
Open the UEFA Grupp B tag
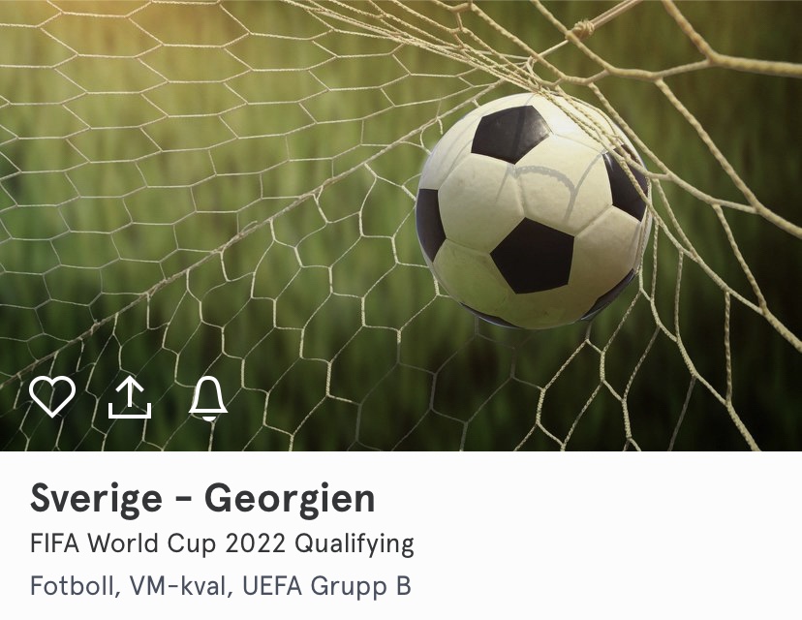[x=326, y=586]
